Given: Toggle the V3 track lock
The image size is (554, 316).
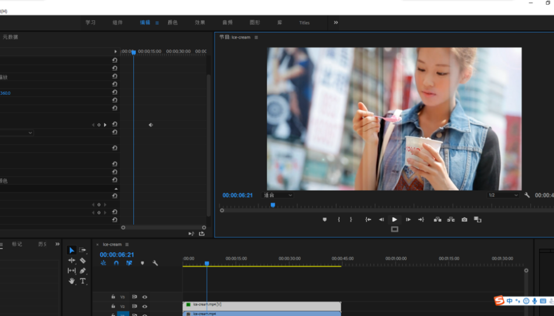Looking at the screenshot, I should [x=113, y=297].
